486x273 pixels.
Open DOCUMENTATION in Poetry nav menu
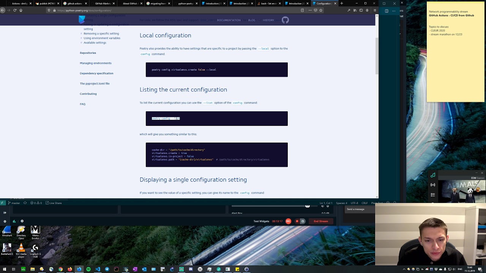point(229,20)
